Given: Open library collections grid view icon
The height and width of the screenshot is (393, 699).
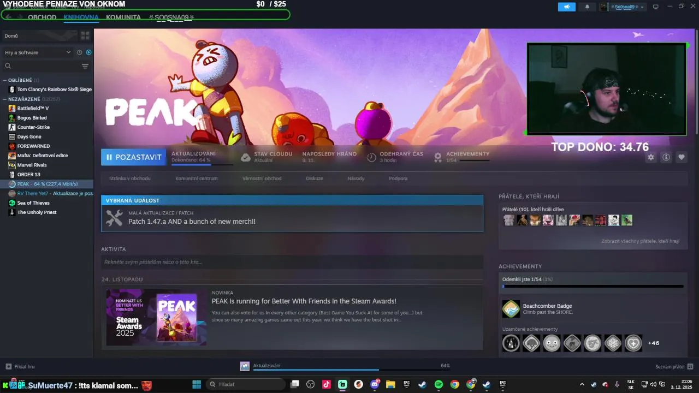Looking at the screenshot, I should tap(85, 35).
